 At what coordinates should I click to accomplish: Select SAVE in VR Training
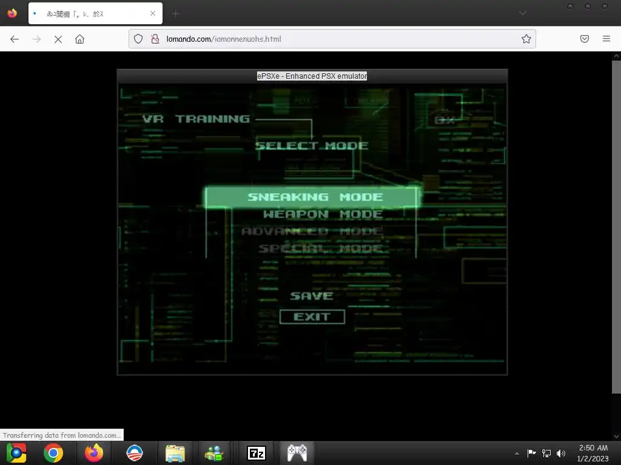click(x=312, y=295)
